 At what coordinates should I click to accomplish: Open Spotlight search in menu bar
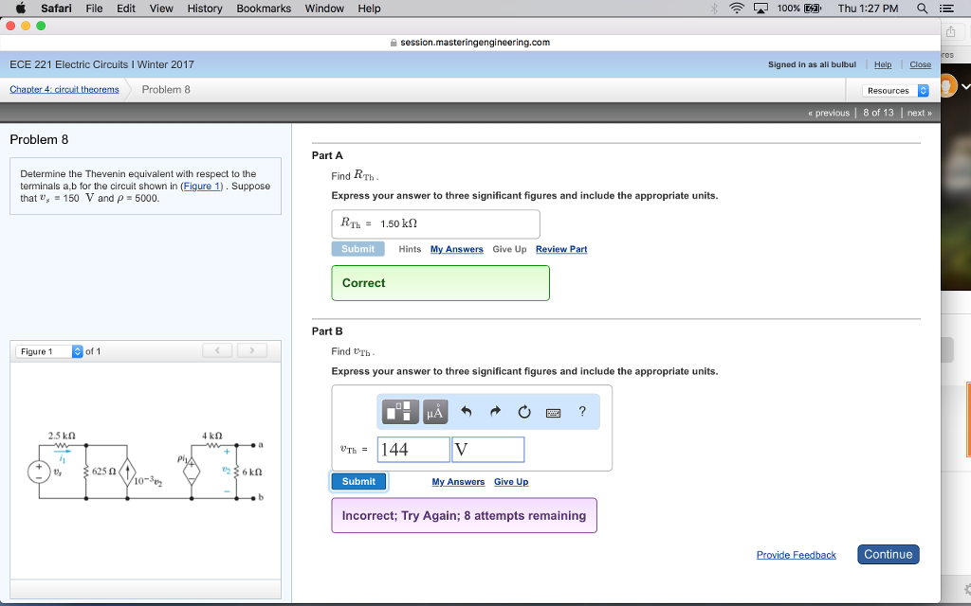pyautogui.click(x=922, y=9)
